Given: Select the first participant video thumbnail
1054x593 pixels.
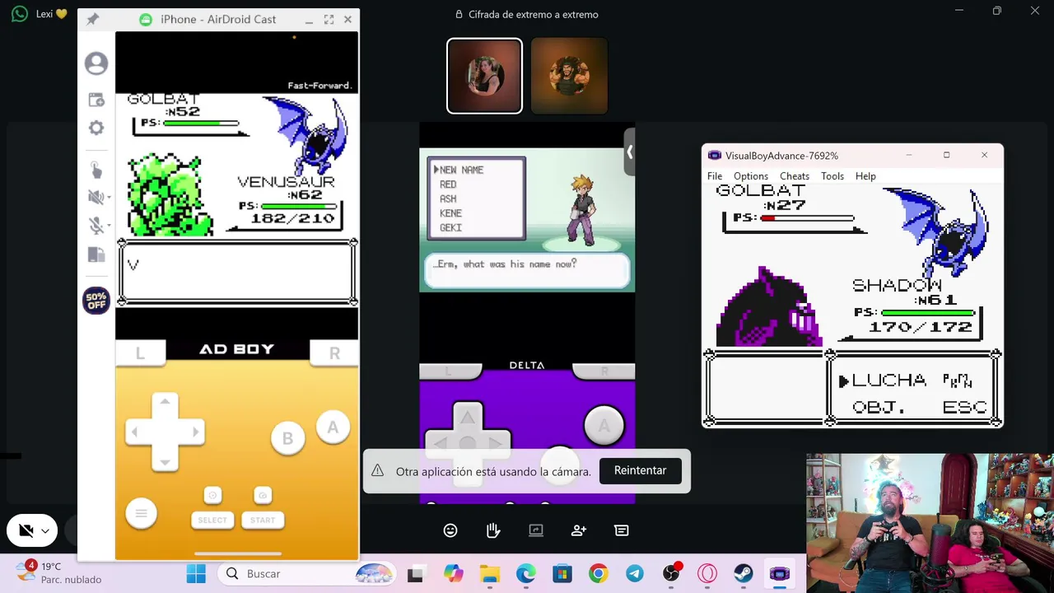Looking at the screenshot, I should click(484, 76).
